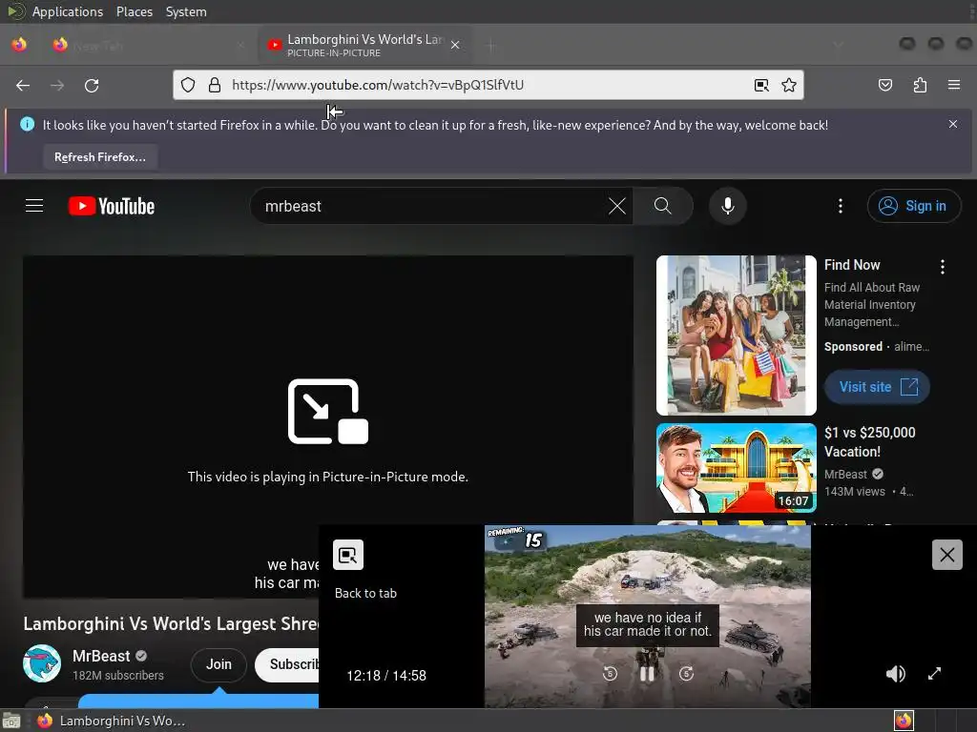Open YouTube guide hamburger menu
This screenshot has width=977, height=732.
34,206
